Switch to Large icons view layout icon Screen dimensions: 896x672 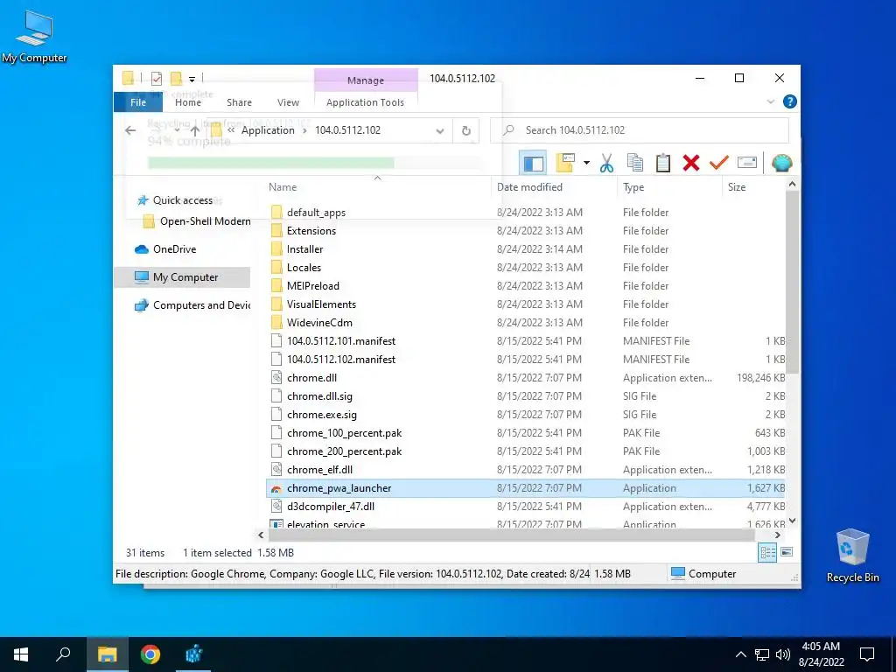pyautogui.click(x=787, y=552)
